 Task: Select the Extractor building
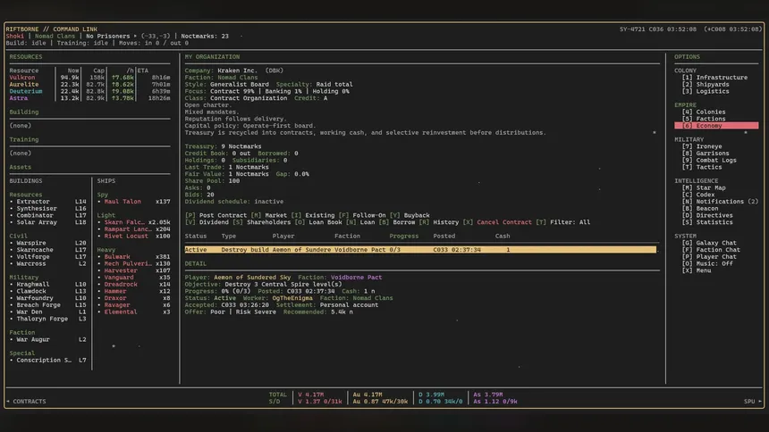[x=48, y=202]
